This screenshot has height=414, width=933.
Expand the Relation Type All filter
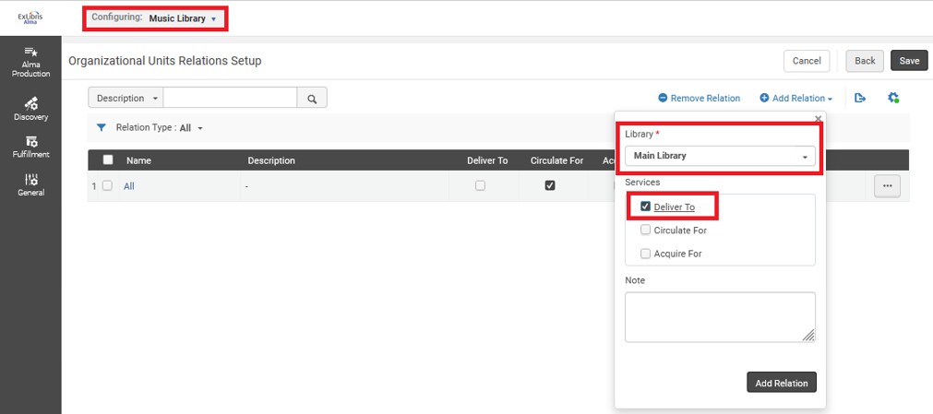point(192,128)
